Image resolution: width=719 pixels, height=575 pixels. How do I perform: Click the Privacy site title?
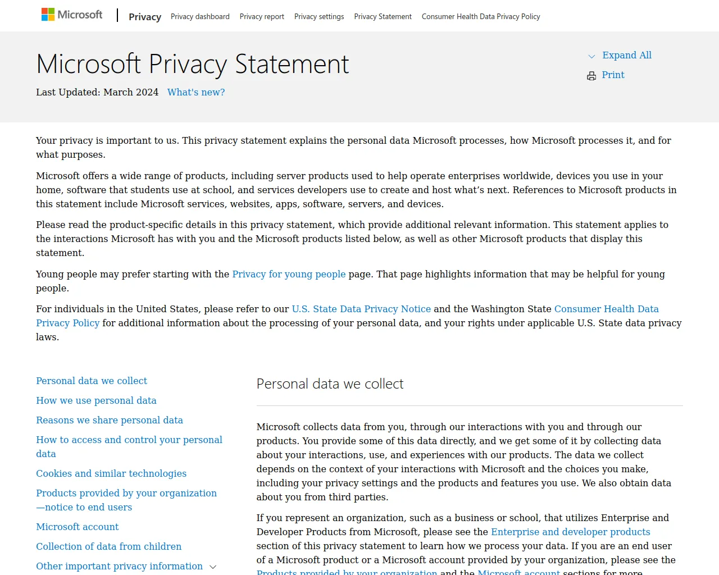click(145, 17)
